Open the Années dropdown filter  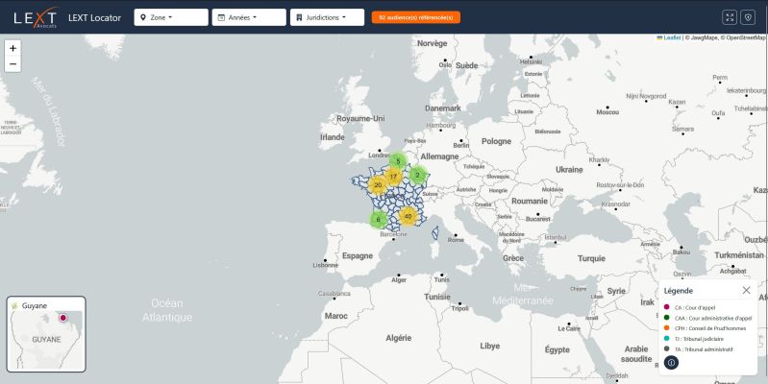(x=249, y=17)
